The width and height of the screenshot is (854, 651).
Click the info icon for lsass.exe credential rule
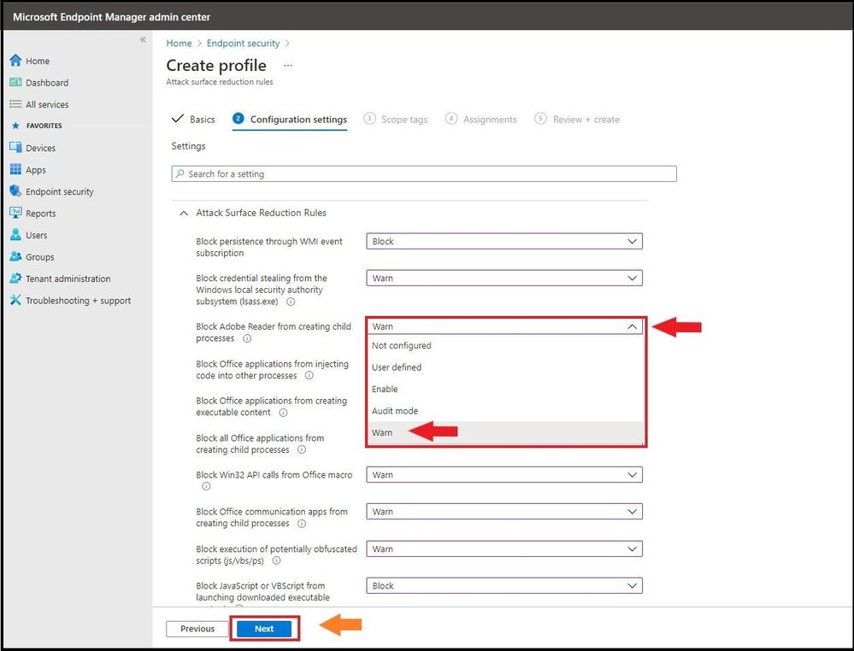point(291,302)
